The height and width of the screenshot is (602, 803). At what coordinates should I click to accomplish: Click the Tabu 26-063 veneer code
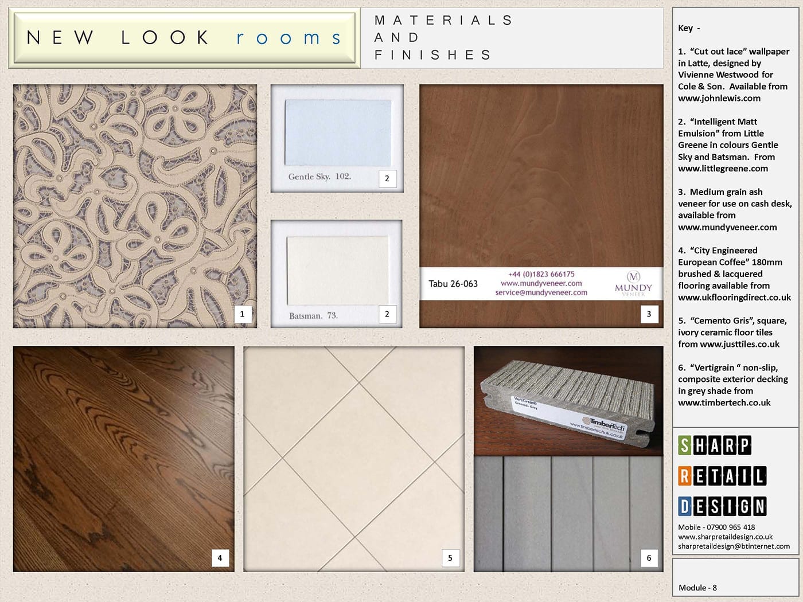coord(453,284)
